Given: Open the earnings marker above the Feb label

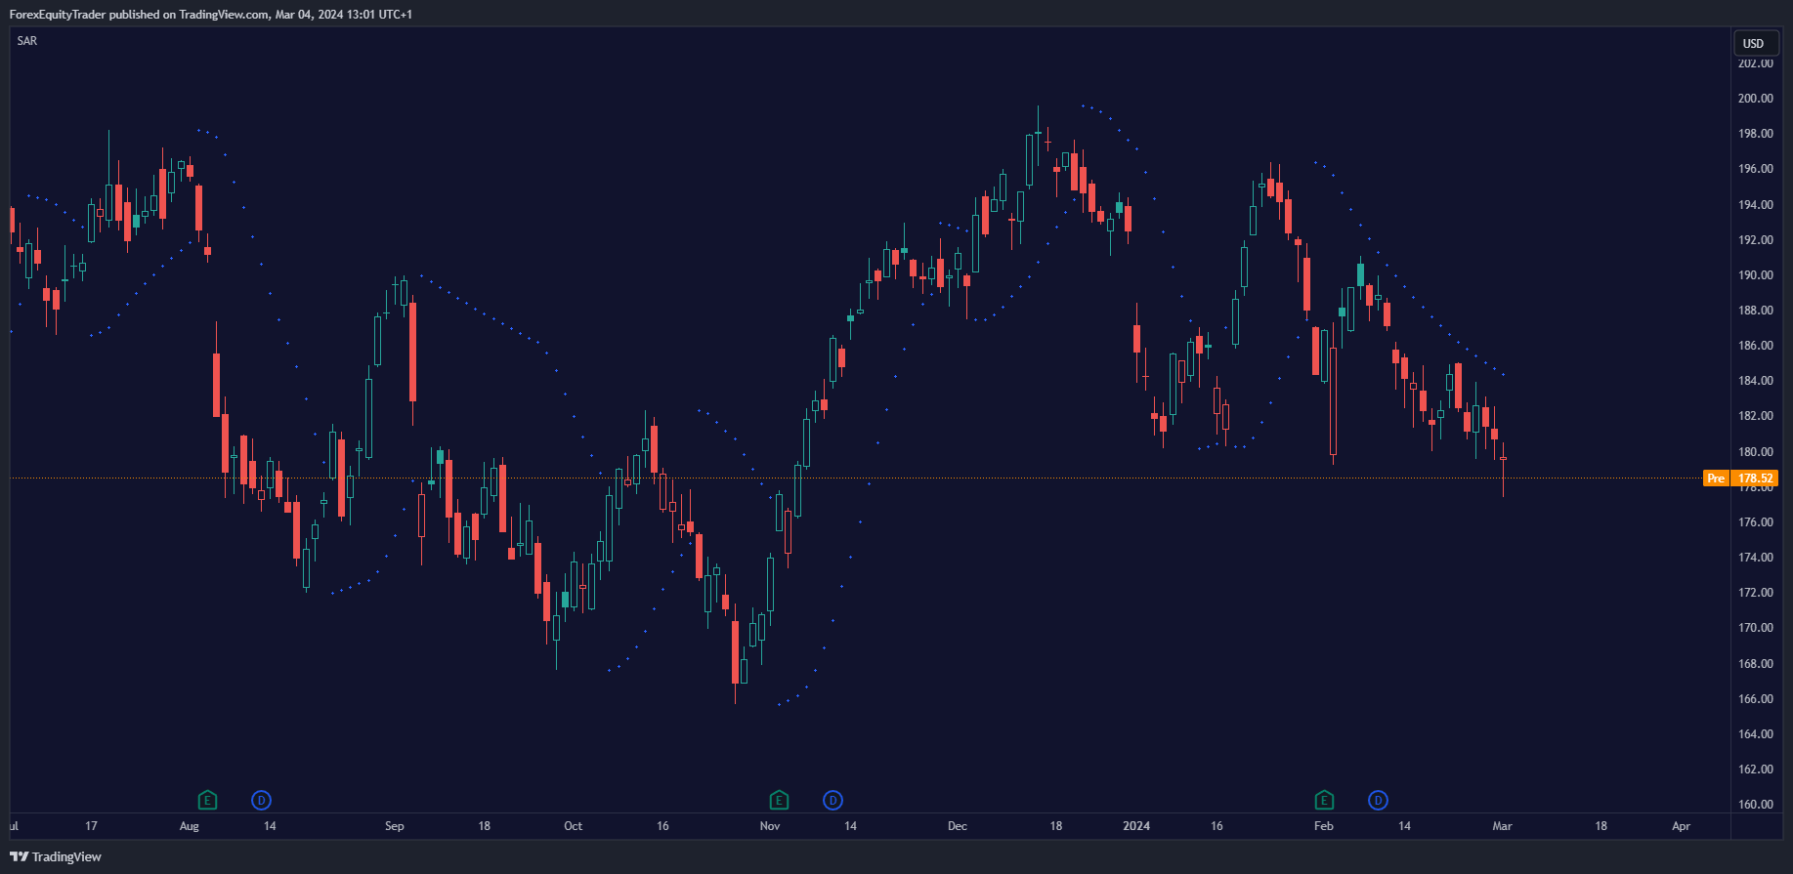Looking at the screenshot, I should (x=1324, y=801).
